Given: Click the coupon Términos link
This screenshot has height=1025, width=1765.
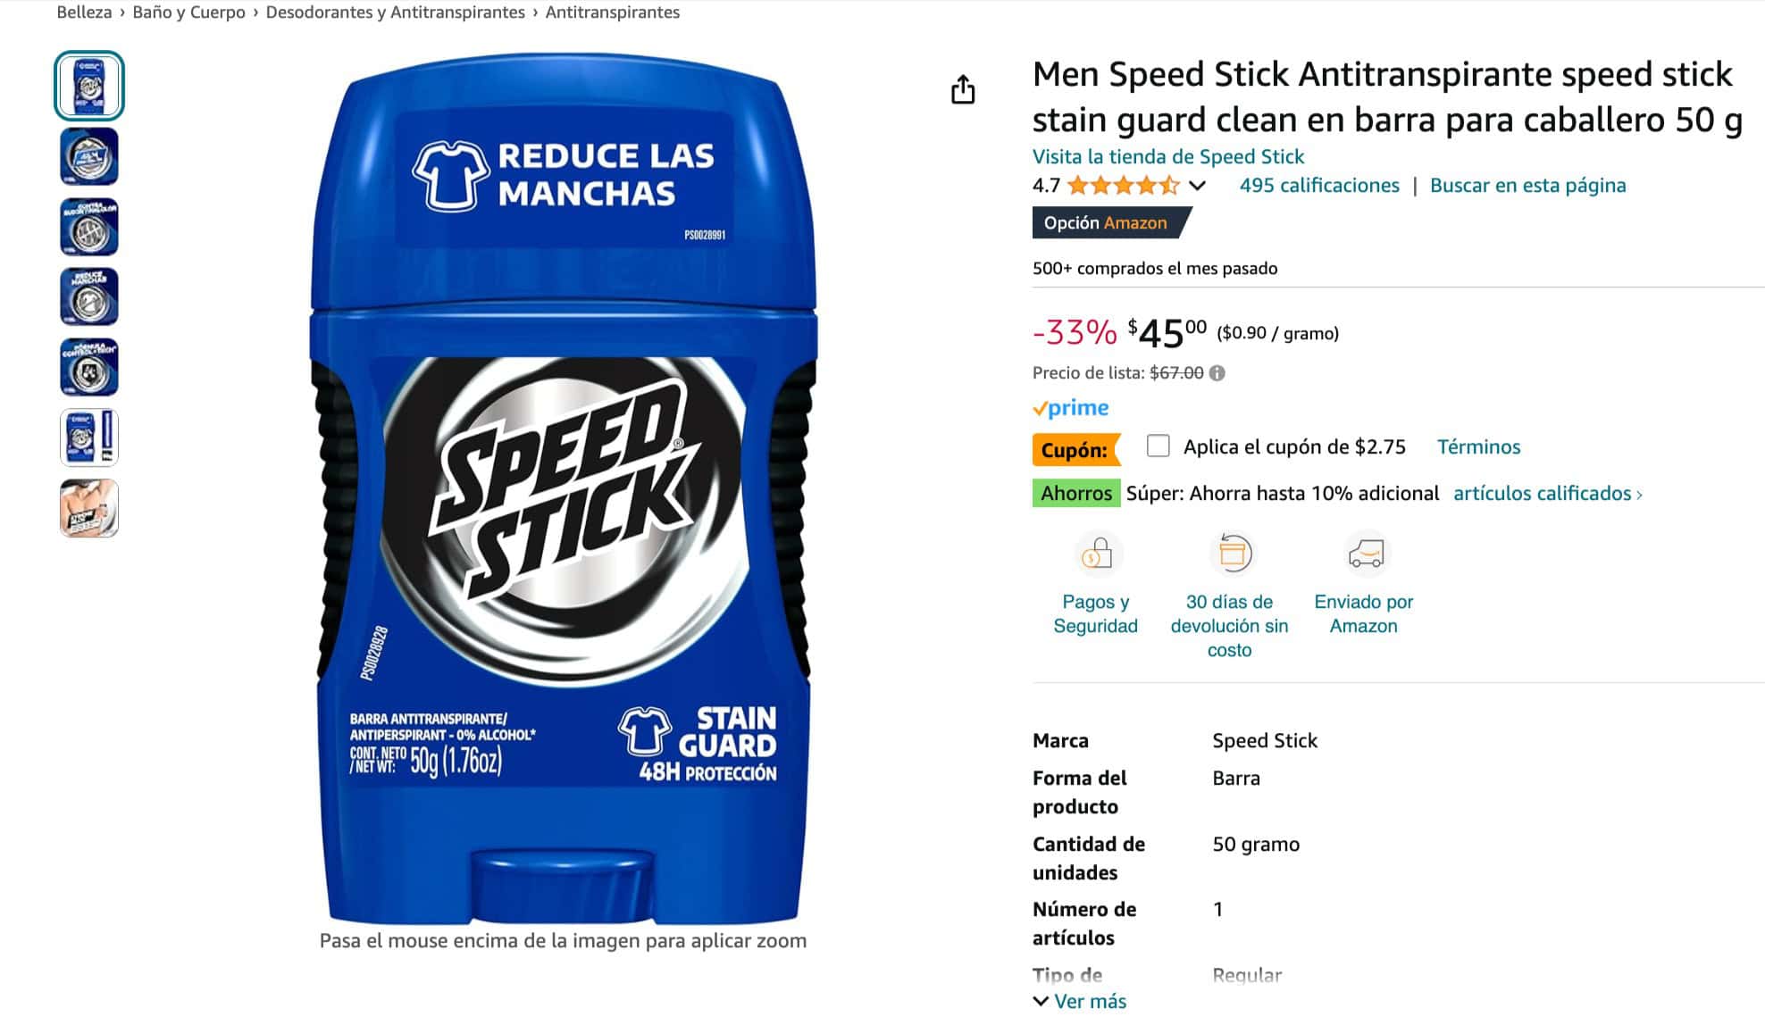Looking at the screenshot, I should point(1478,447).
